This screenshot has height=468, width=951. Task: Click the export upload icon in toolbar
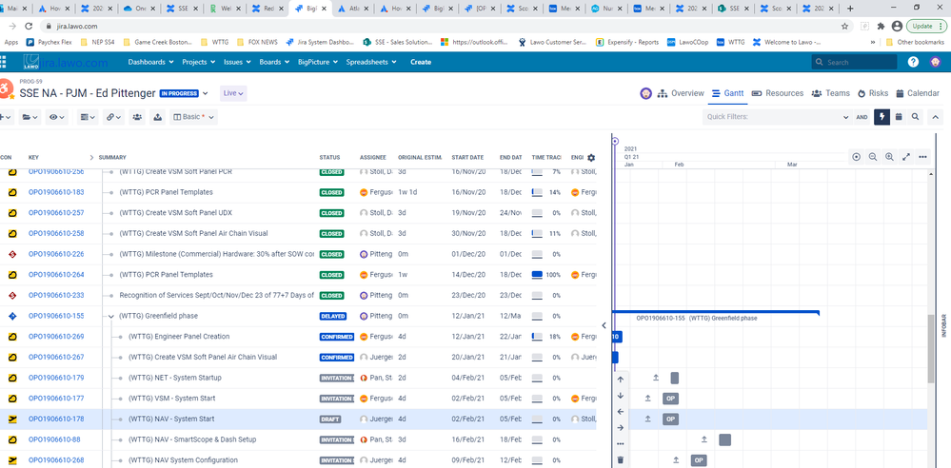click(158, 117)
